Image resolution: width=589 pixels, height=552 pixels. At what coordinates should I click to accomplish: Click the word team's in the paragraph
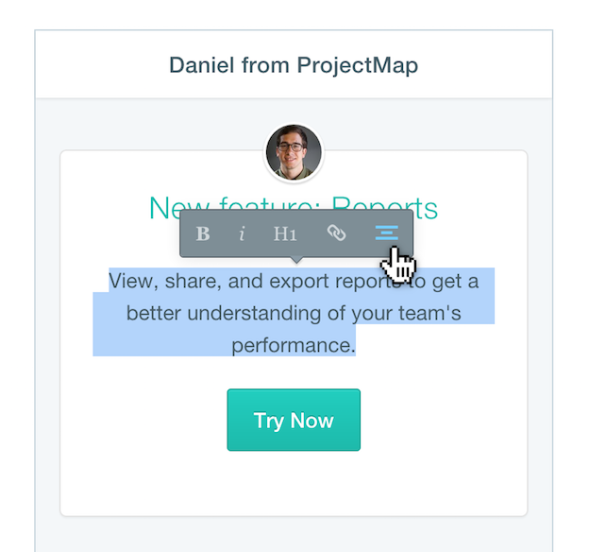coord(429,313)
